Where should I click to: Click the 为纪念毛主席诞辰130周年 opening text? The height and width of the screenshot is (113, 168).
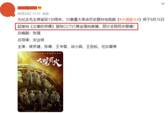[x=40, y=20]
